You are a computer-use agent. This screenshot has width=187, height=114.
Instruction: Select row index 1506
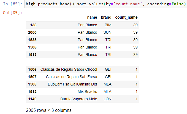click(32, 69)
